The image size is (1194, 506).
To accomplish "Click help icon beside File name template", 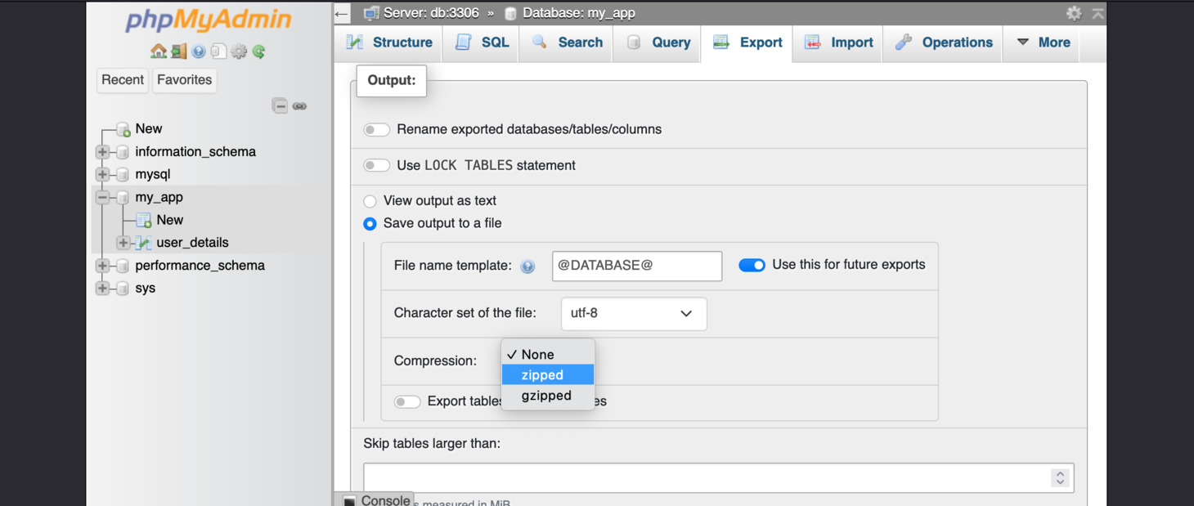I will click(527, 266).
